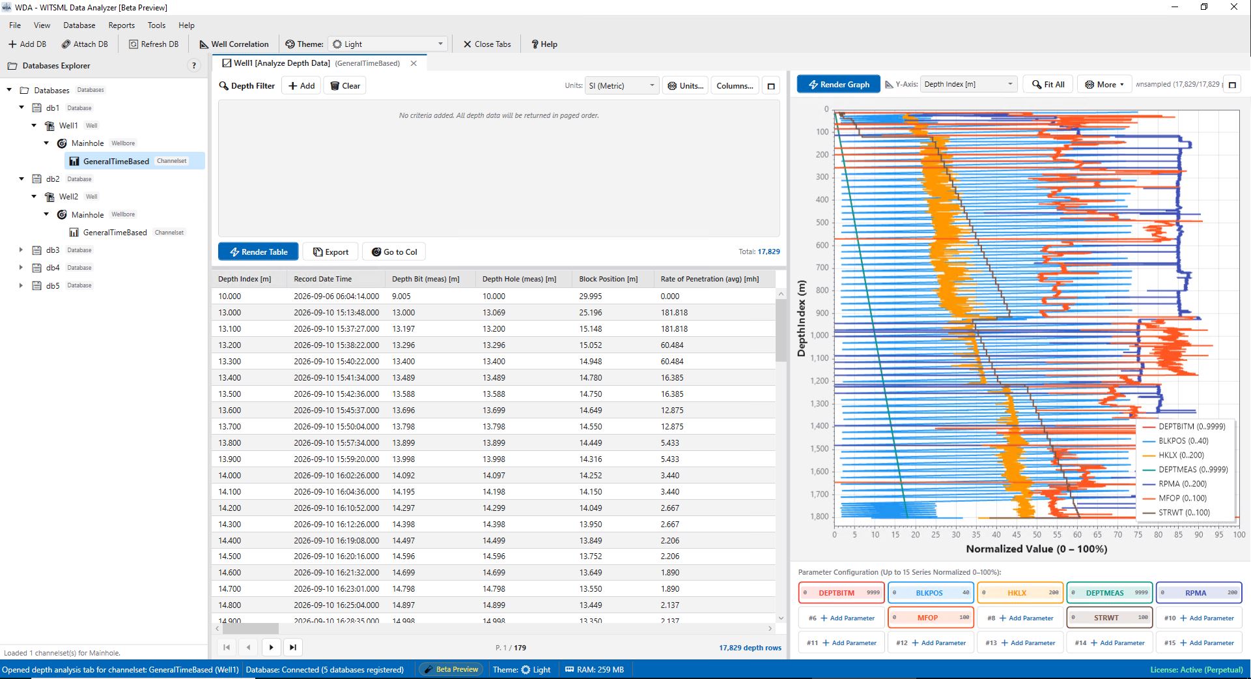The width and height of the screenshot is (1251, 679).
Task: Click Attach DB in the toolbar
Action: click(x=85, y=44)
